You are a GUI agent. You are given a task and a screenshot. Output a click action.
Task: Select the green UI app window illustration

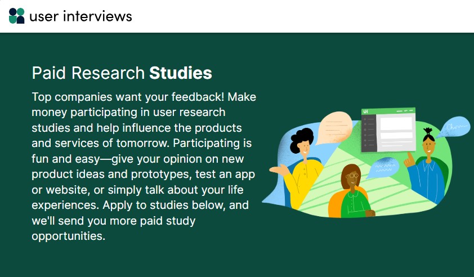tap(388, 129)
